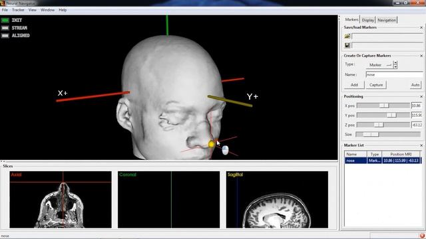Screen dimensions: 426x239
Task: Click the Y+ axis label
Action: point(252,97)
